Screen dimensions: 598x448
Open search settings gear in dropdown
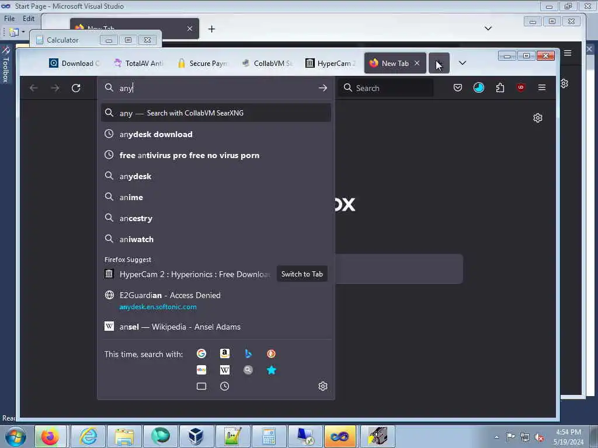(322, 386)
